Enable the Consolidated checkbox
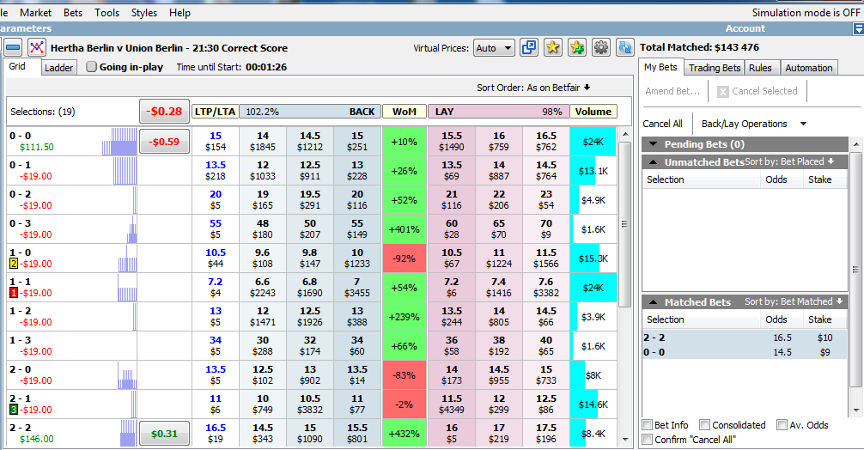 point(704,424)
